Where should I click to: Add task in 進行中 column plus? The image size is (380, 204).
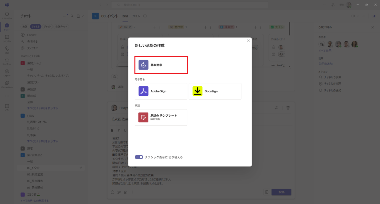coord(205,27)
